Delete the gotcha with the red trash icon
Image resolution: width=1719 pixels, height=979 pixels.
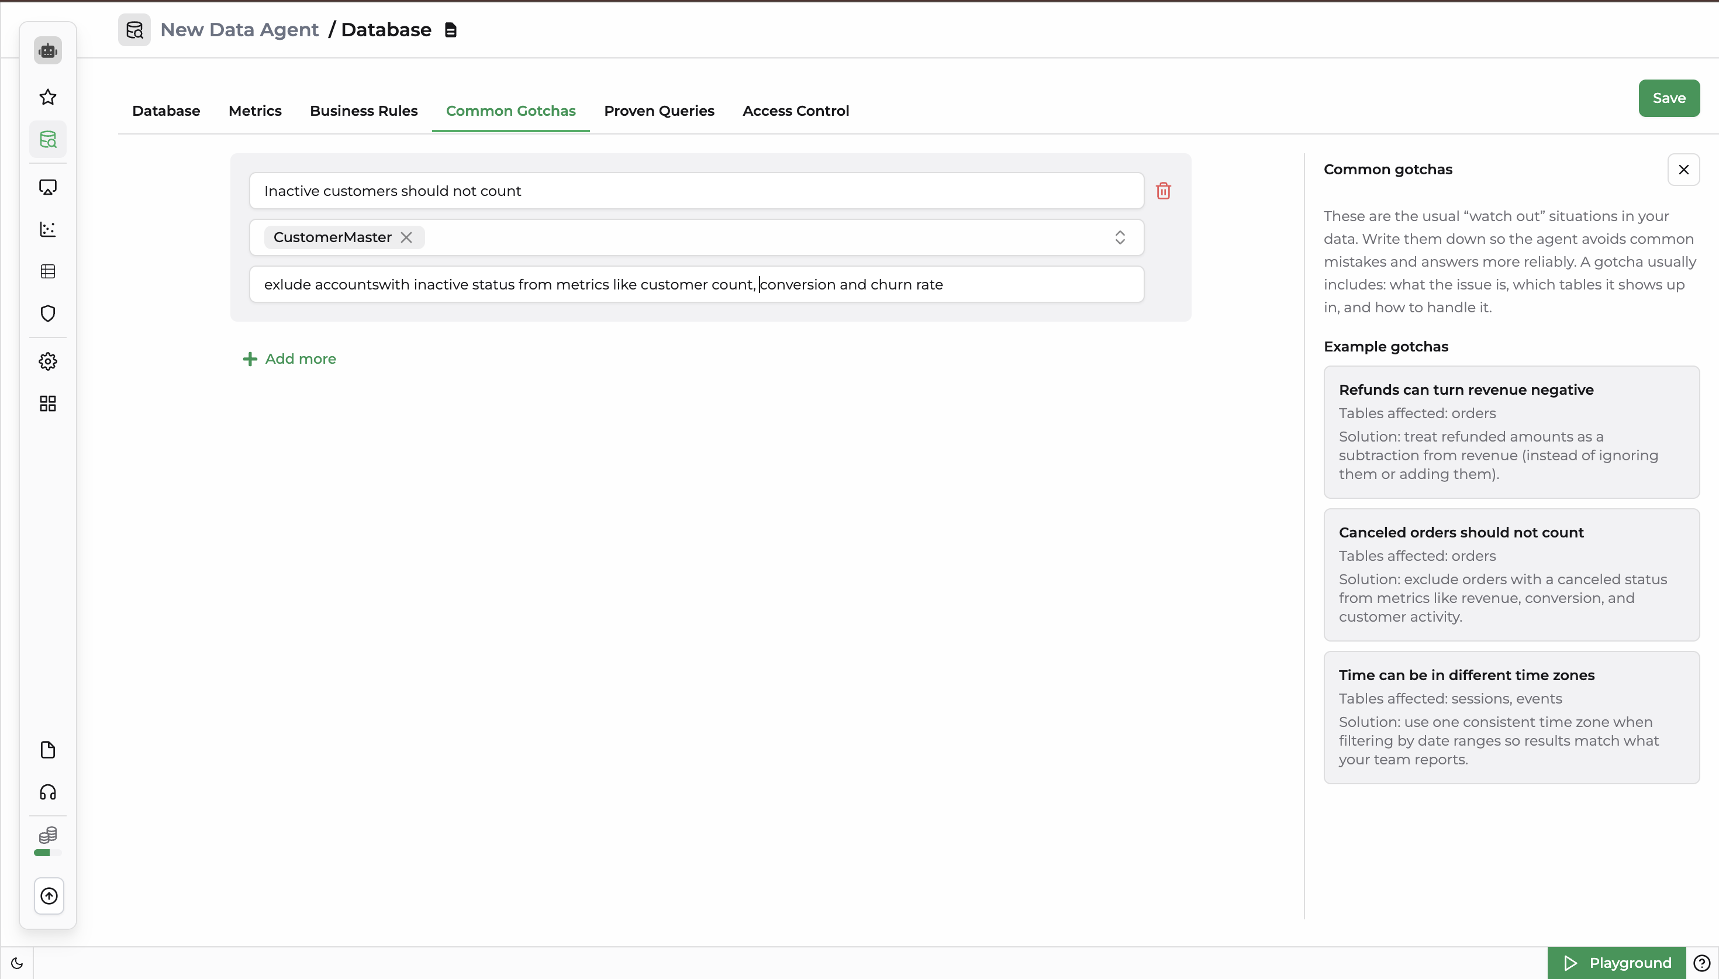pyautogui.click(x=1163, y=191)
